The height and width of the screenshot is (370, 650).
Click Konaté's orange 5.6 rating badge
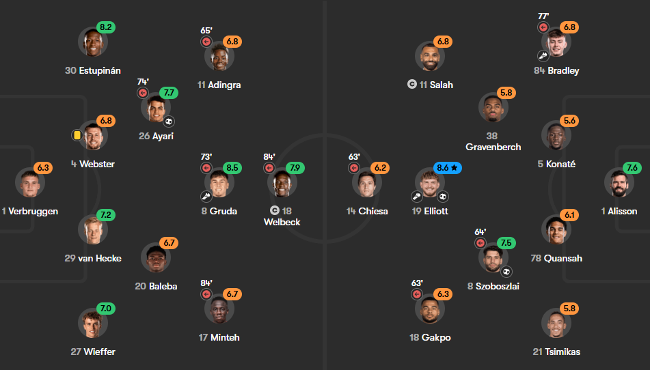click(569, 121)
